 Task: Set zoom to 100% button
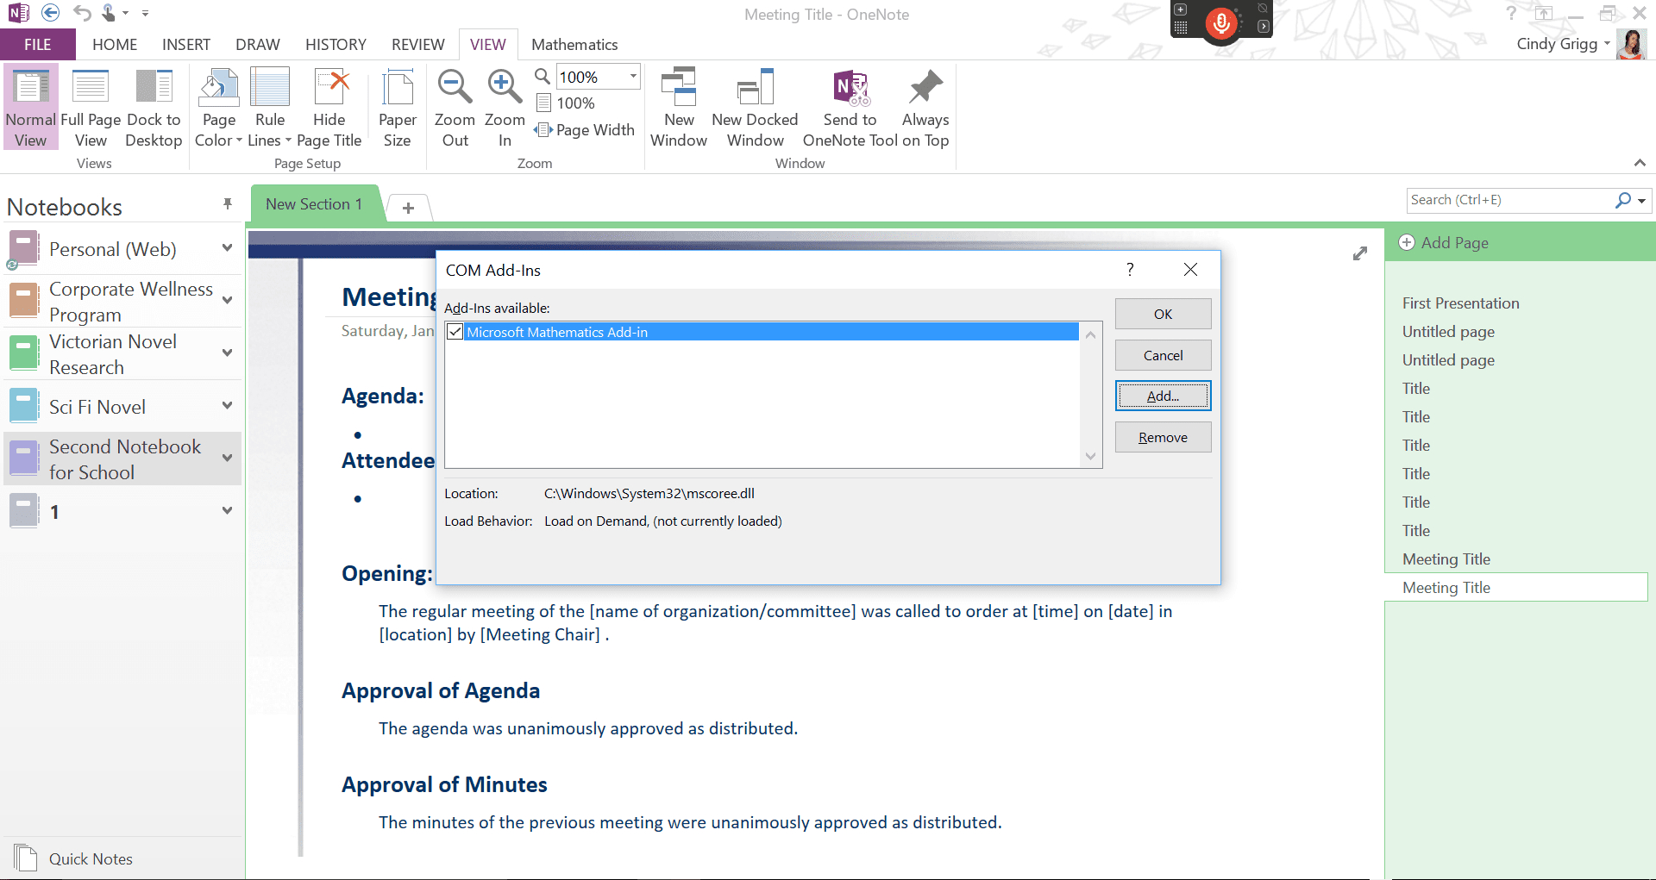566,103
